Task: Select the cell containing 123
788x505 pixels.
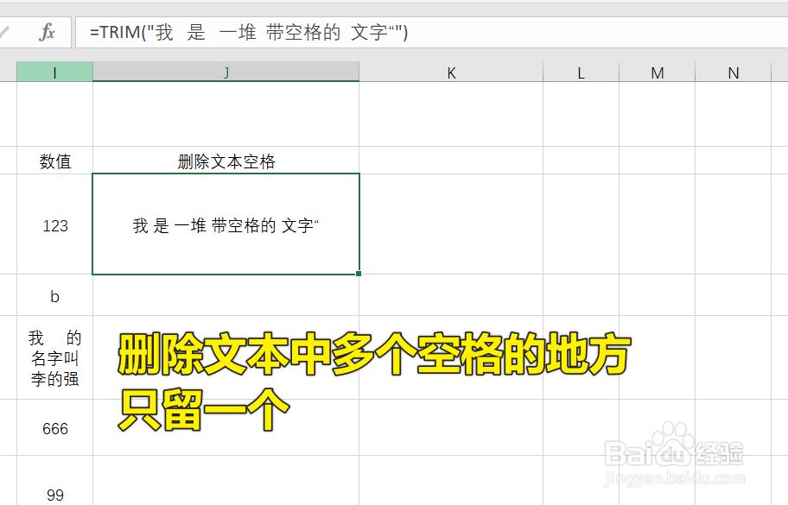Action: click(x=54, y=224)
